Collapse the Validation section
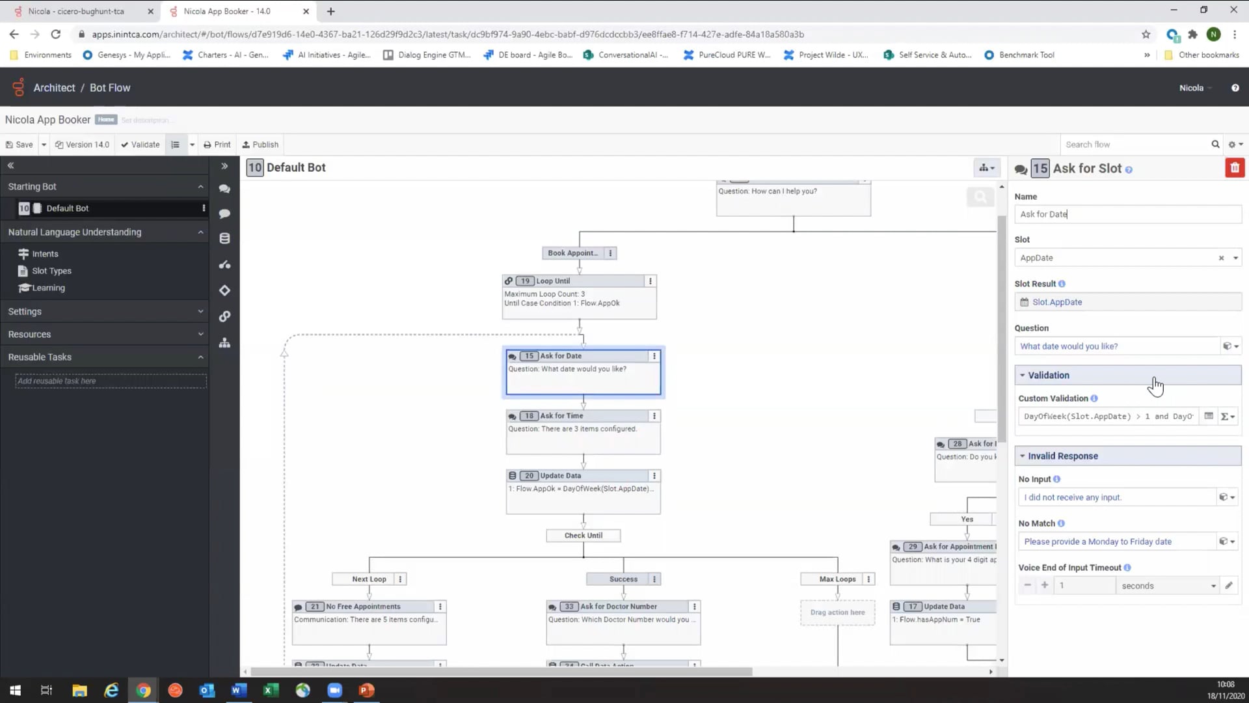Screen dimensions: 1249x703 tap(1022, 375)
